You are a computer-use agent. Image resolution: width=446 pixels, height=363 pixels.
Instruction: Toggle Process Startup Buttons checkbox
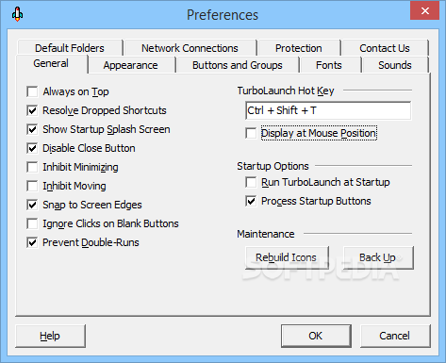pos(251,201)
